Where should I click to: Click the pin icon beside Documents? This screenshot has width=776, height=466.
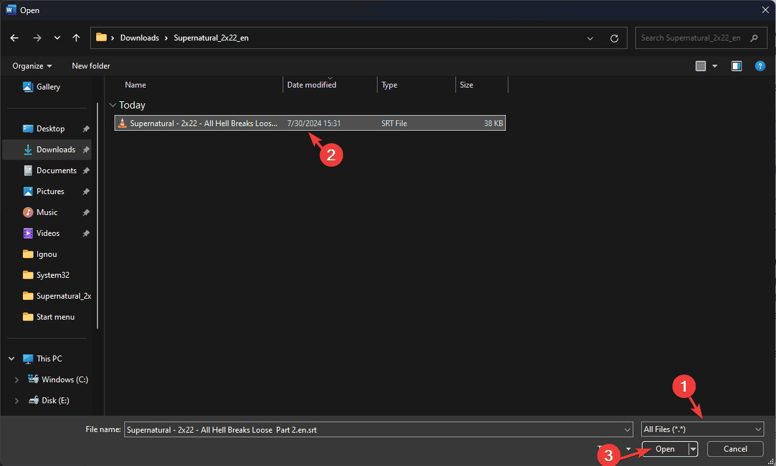(x=86, y=171)
